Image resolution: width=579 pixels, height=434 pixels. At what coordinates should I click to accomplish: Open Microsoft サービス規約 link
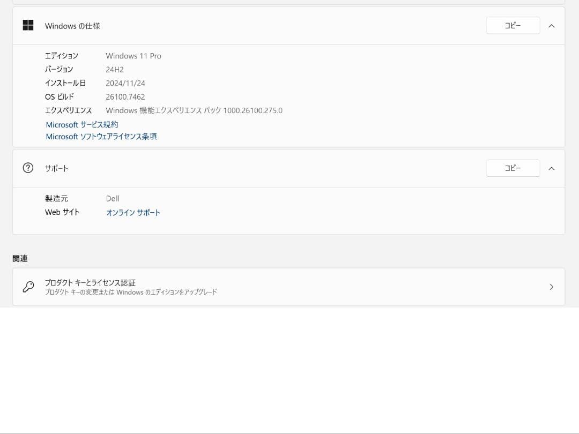pos(81,124)
